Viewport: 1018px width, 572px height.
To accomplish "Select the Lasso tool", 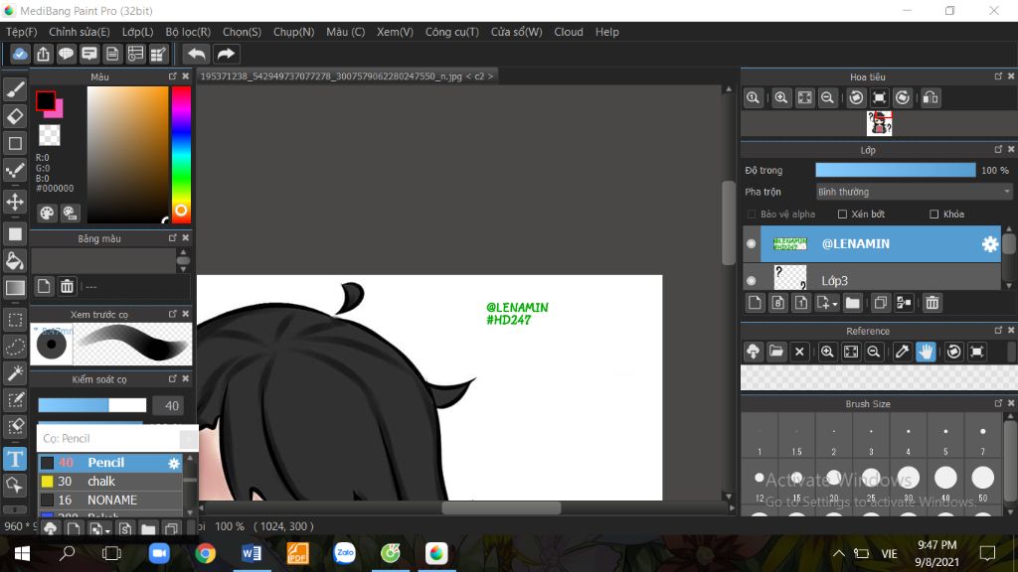I will point(16,347).
